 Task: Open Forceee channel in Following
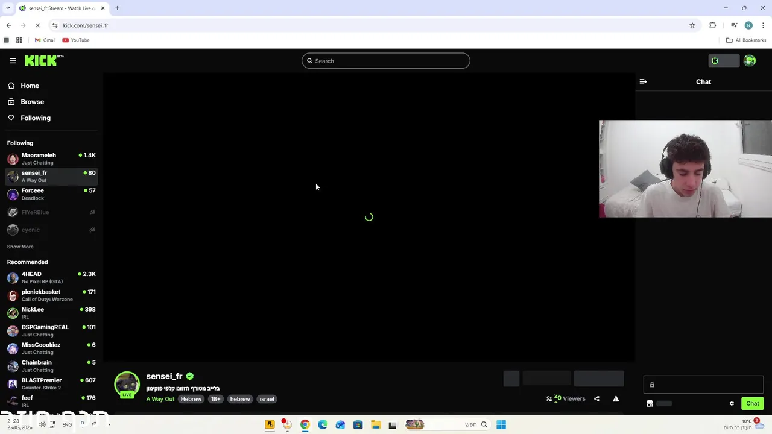click(x=51, y=194)
